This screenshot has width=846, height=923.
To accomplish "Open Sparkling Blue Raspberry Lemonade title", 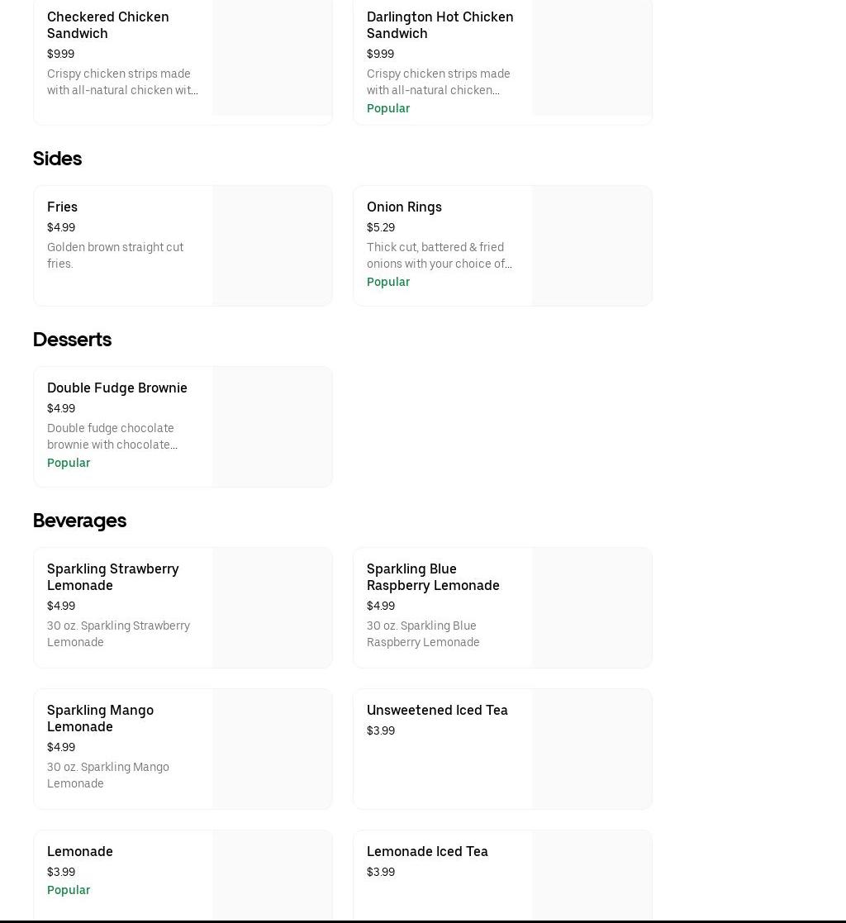I will tap(433, 577).
